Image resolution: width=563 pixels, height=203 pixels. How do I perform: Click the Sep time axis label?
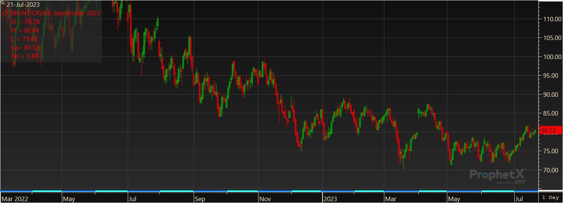[x=200, y=199]
